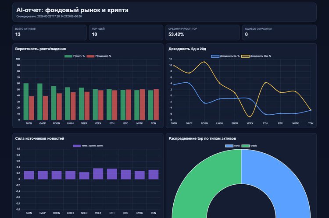Open the 'Всего активов' card showing 13
Image resolution: width=329 pixels, height=218 pixels.
50,32
